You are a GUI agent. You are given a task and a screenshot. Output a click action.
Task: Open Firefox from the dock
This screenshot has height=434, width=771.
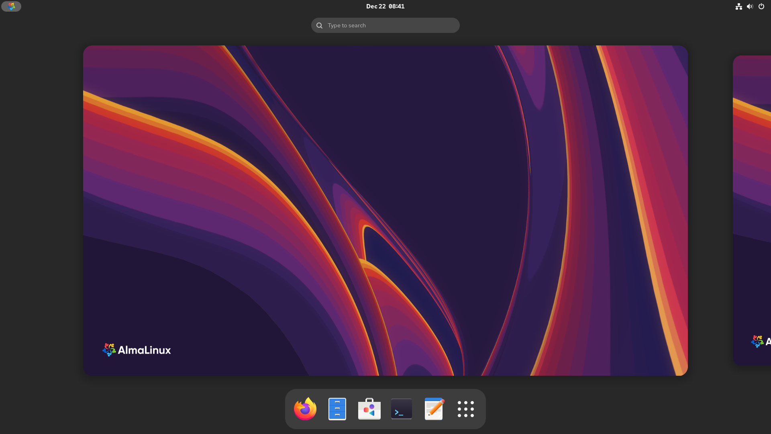tap(305, 409)
